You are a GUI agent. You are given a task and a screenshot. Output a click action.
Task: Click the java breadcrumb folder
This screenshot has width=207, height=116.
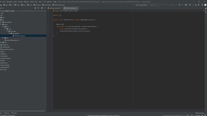23,5
